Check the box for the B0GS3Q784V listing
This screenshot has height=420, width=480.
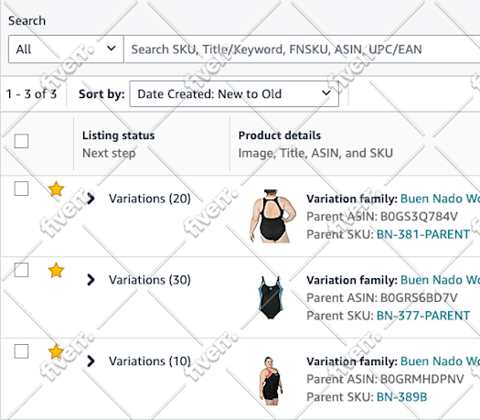(21, 188)
